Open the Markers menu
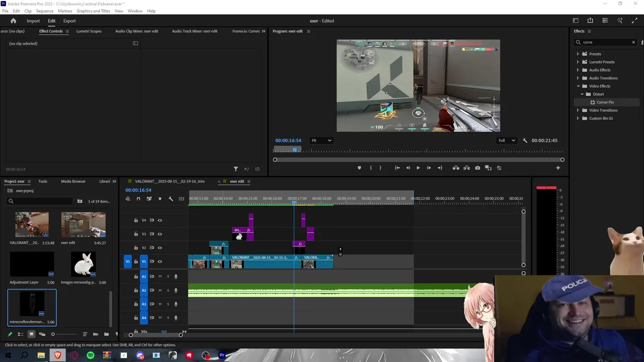 click(x=65, y=11)
